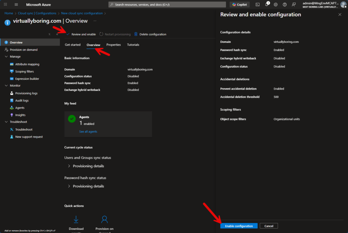Click admin account name text
This screenshot has width=348, height=233.
point(320,3)
